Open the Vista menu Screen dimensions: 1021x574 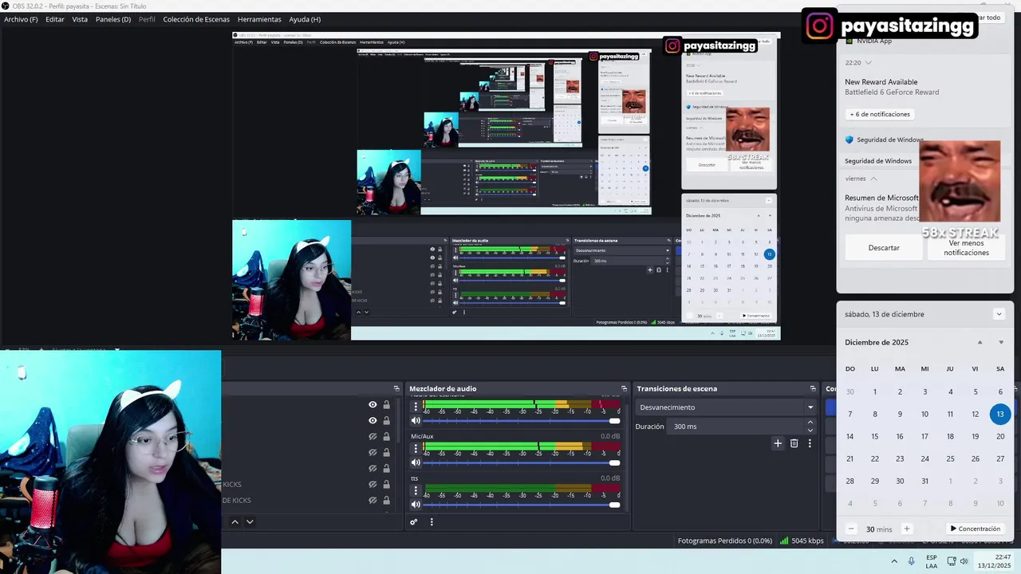click(80, 19)
